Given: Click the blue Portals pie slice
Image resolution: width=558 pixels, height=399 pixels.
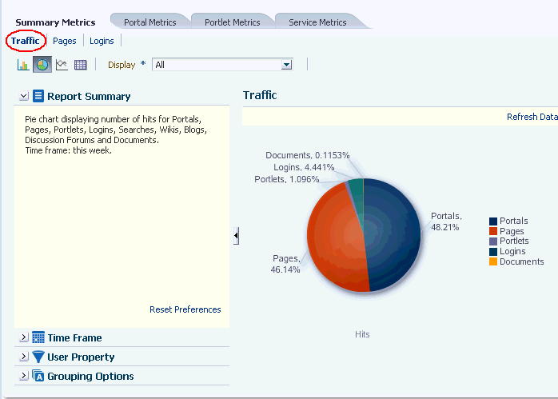Looking at the screenshot, I should tap(393, 235).
